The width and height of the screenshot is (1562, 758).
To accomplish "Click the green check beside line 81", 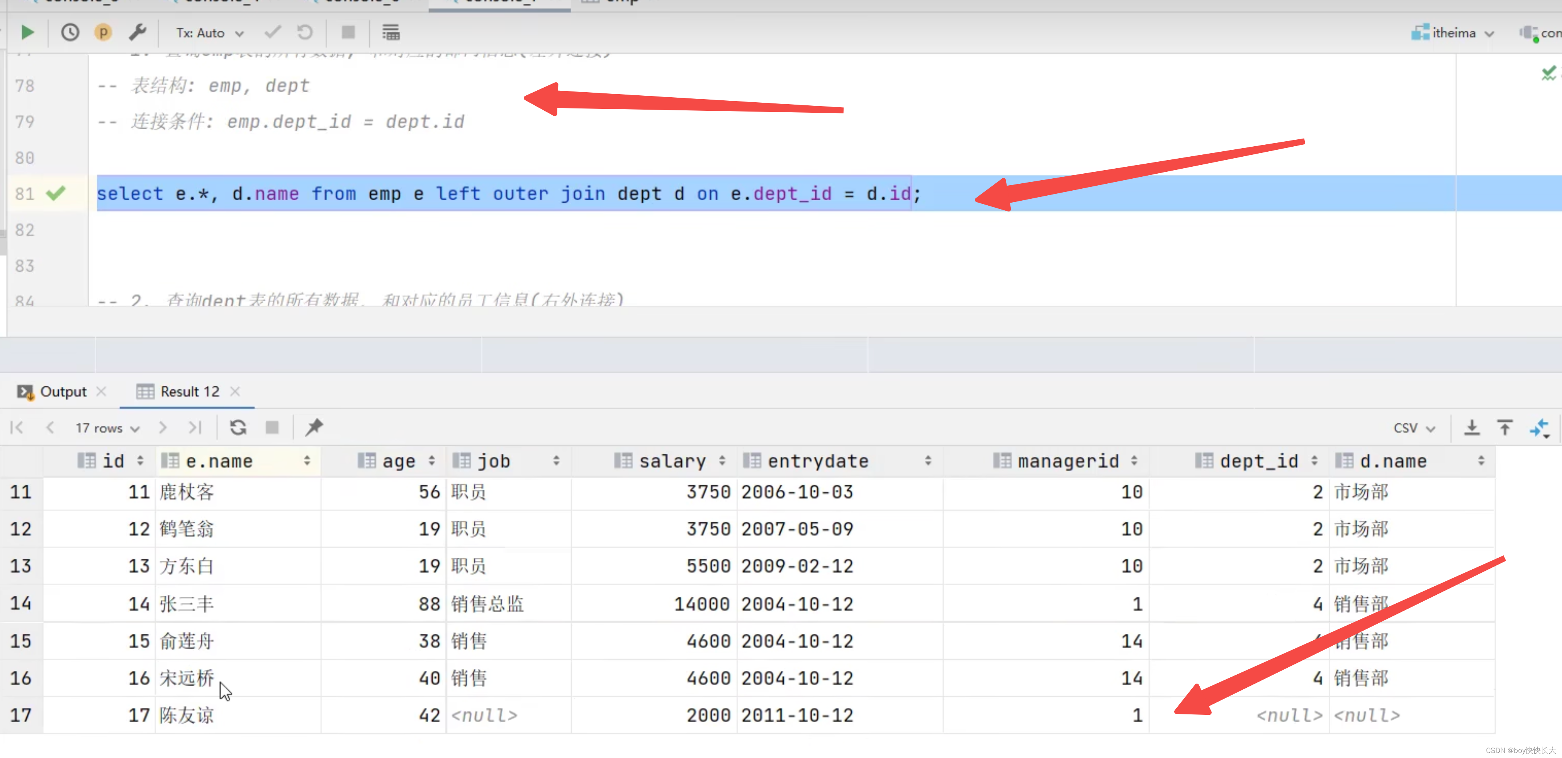I will click(x=56, y=193).
